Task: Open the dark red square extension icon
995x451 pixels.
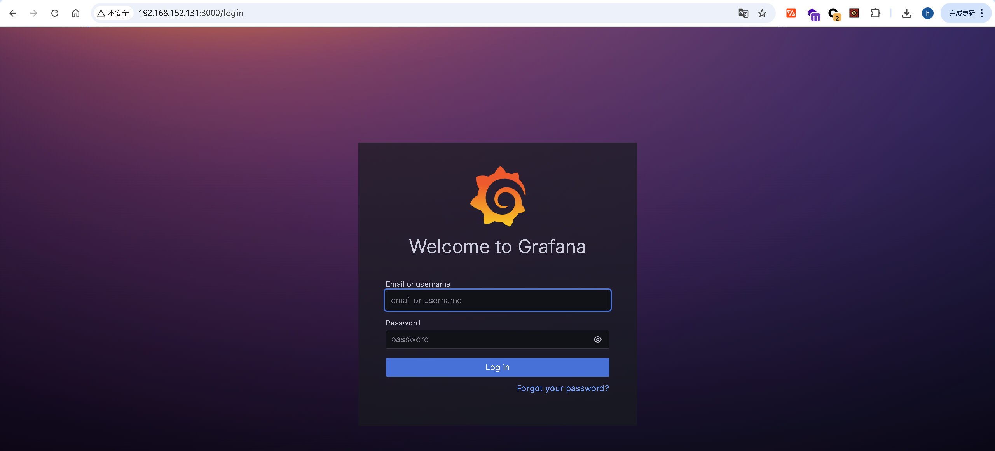Action: [x=854, y=13]
